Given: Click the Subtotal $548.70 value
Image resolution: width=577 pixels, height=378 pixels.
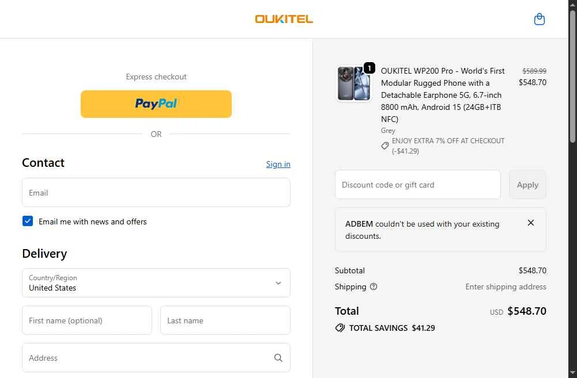Looking at the screenshot, I should tap(533, 271).
